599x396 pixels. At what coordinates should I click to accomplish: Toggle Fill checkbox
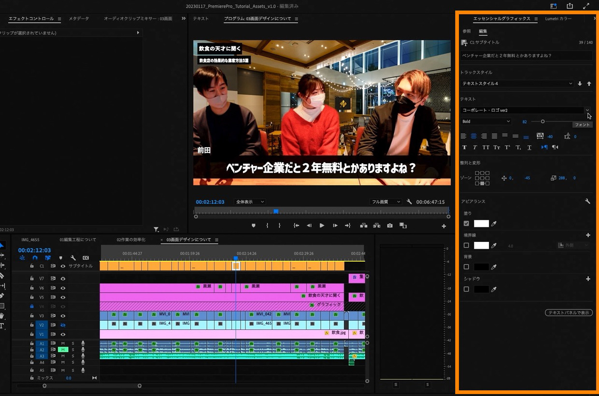pyautogui.click(x=466, y=224)
